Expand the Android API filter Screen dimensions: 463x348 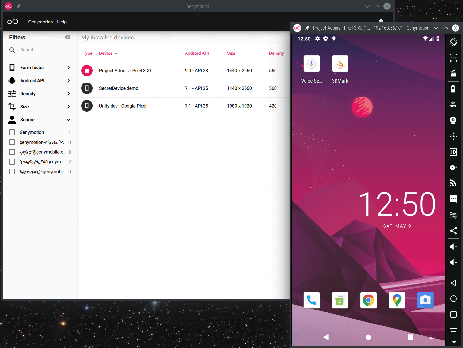(68, 81)
